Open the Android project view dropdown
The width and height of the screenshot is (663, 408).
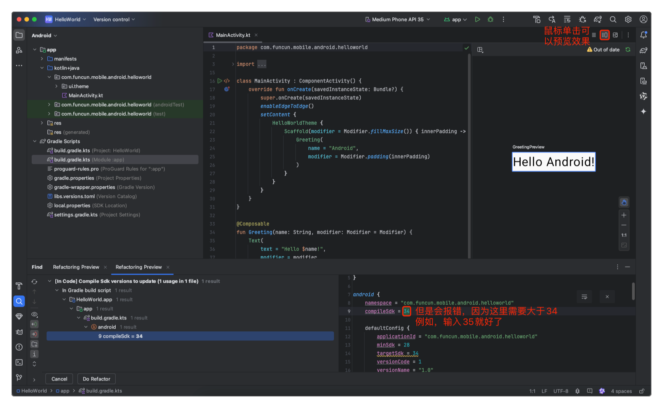45,36
